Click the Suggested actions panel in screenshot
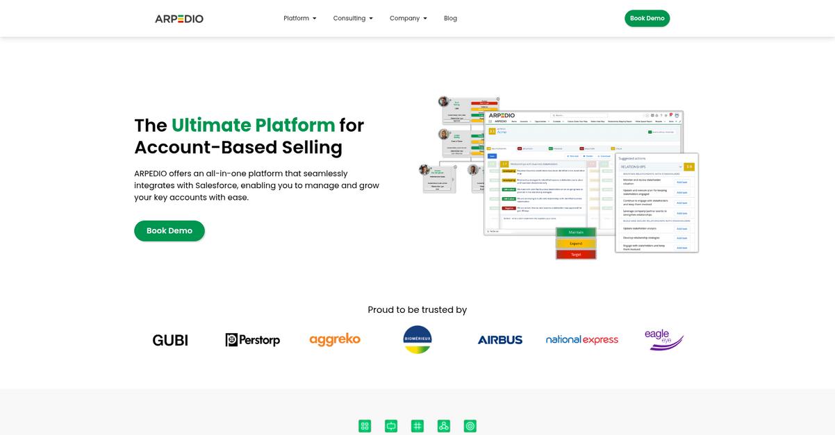This screenshot has height=435, width=835. [x=656, y=203]
